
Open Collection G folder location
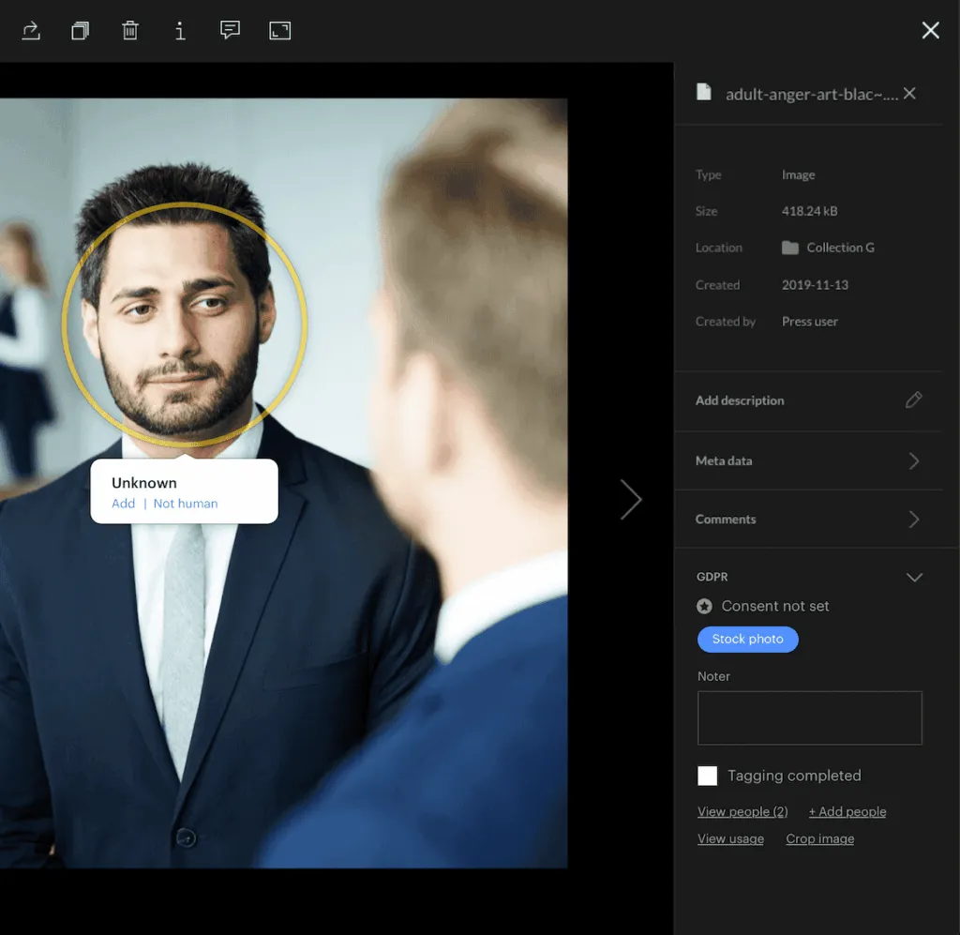(x=829, y=248)
